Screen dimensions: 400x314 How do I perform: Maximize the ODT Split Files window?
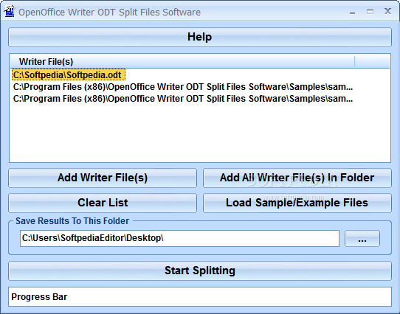[370, 12]
